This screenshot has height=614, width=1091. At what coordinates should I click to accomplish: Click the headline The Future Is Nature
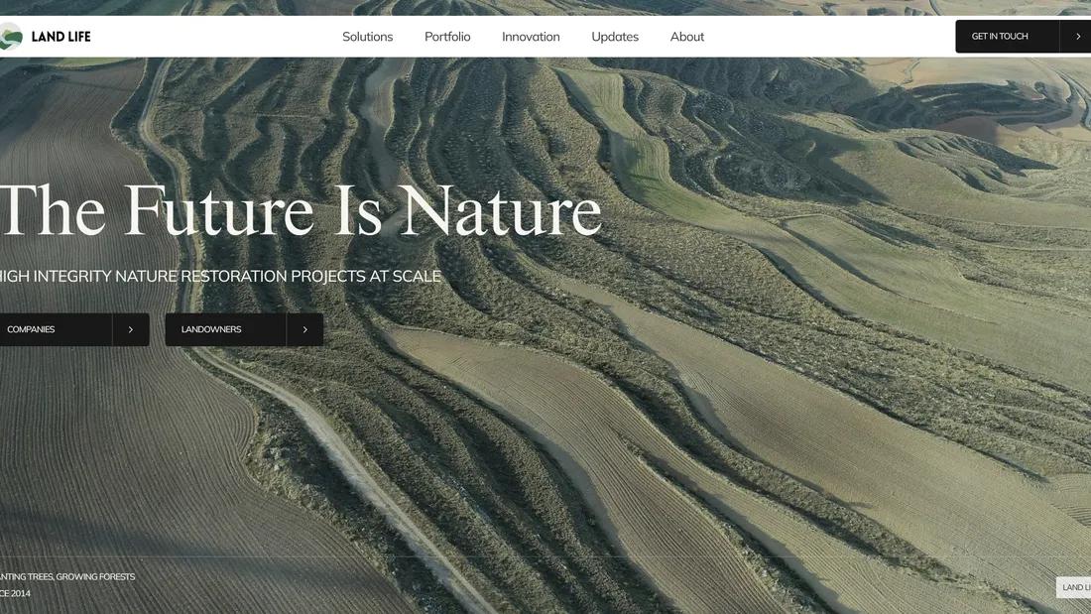[x=300, y=210]
